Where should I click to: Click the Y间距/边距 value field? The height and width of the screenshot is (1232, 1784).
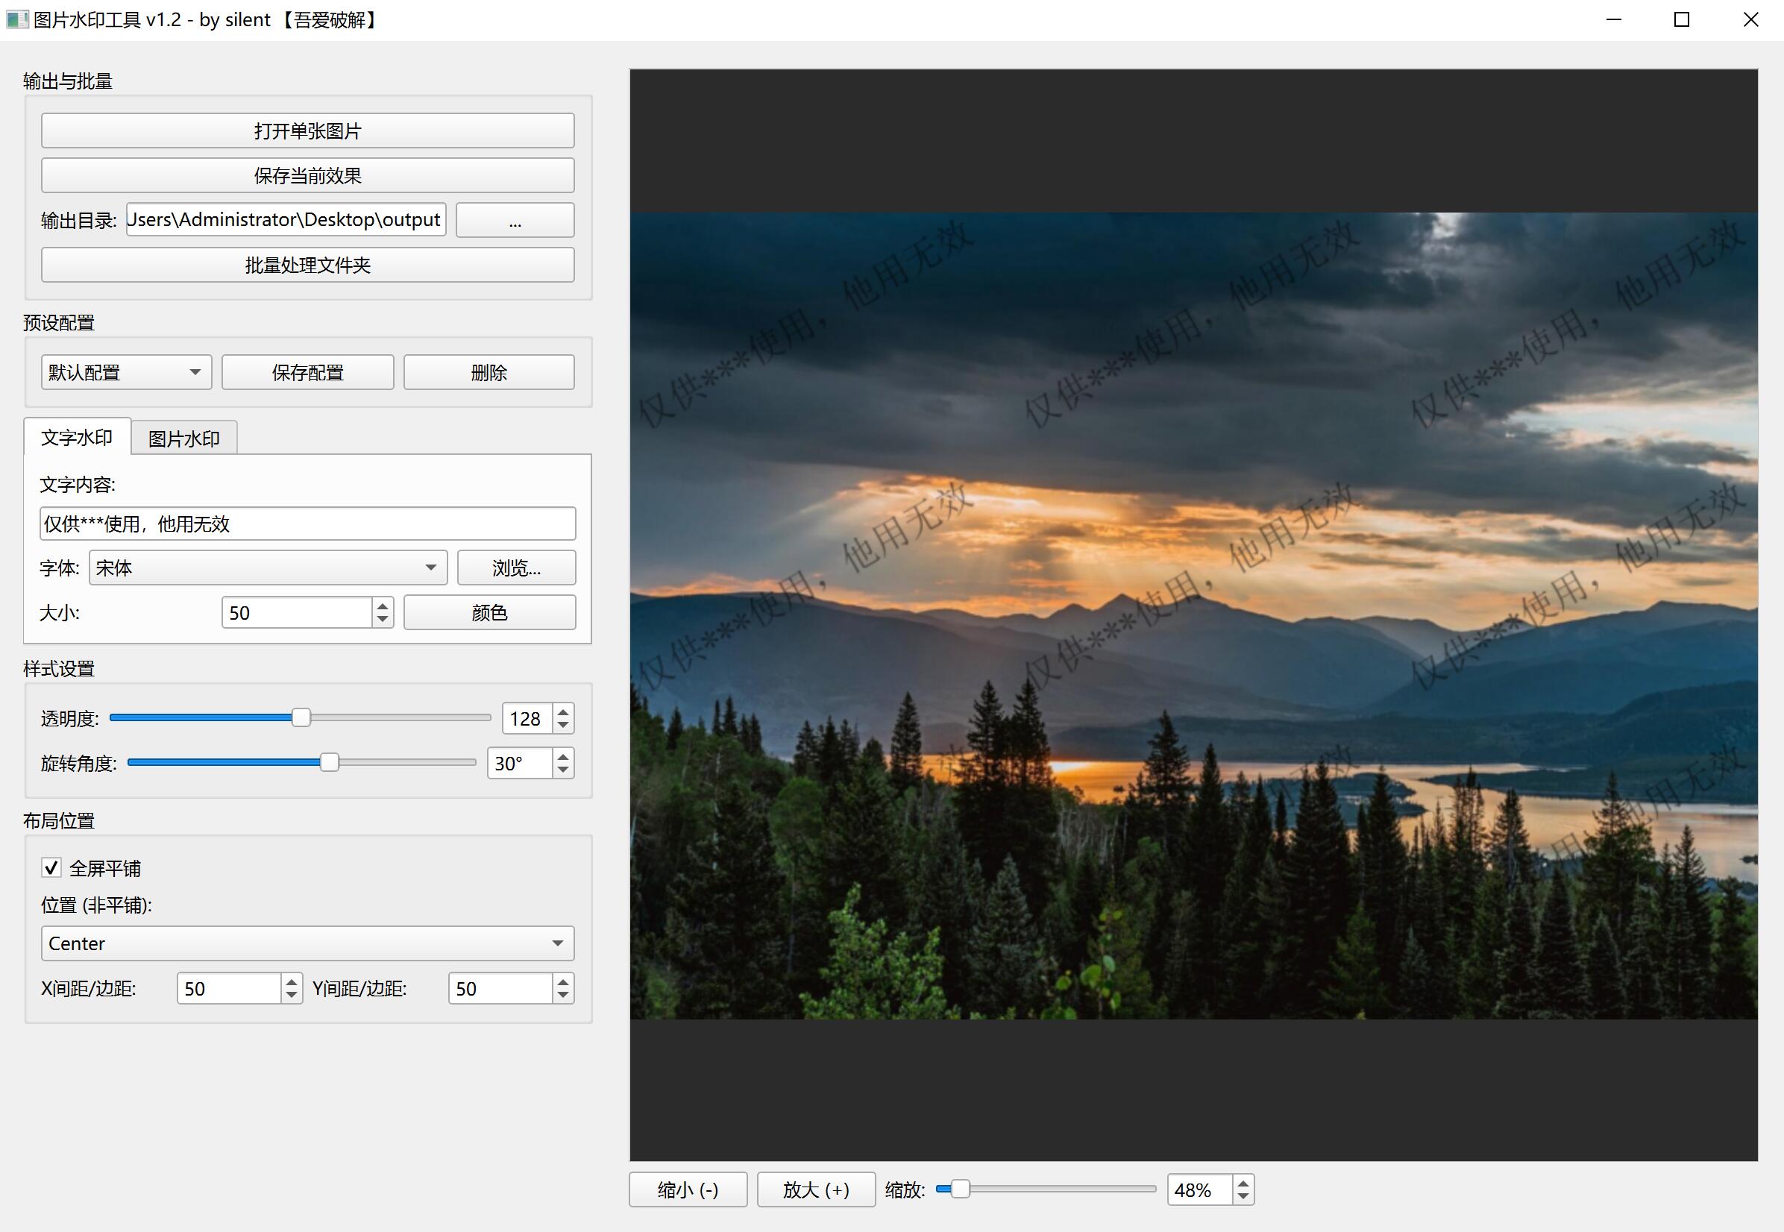[500, 989]
